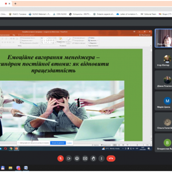Hang up with the red leave-call button
Viewport: 172px width, 172px height.
(x=111, y=158)
